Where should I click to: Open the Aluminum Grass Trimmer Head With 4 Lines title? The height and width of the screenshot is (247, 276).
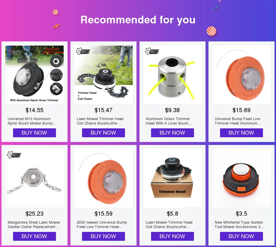tap(169, 121)
